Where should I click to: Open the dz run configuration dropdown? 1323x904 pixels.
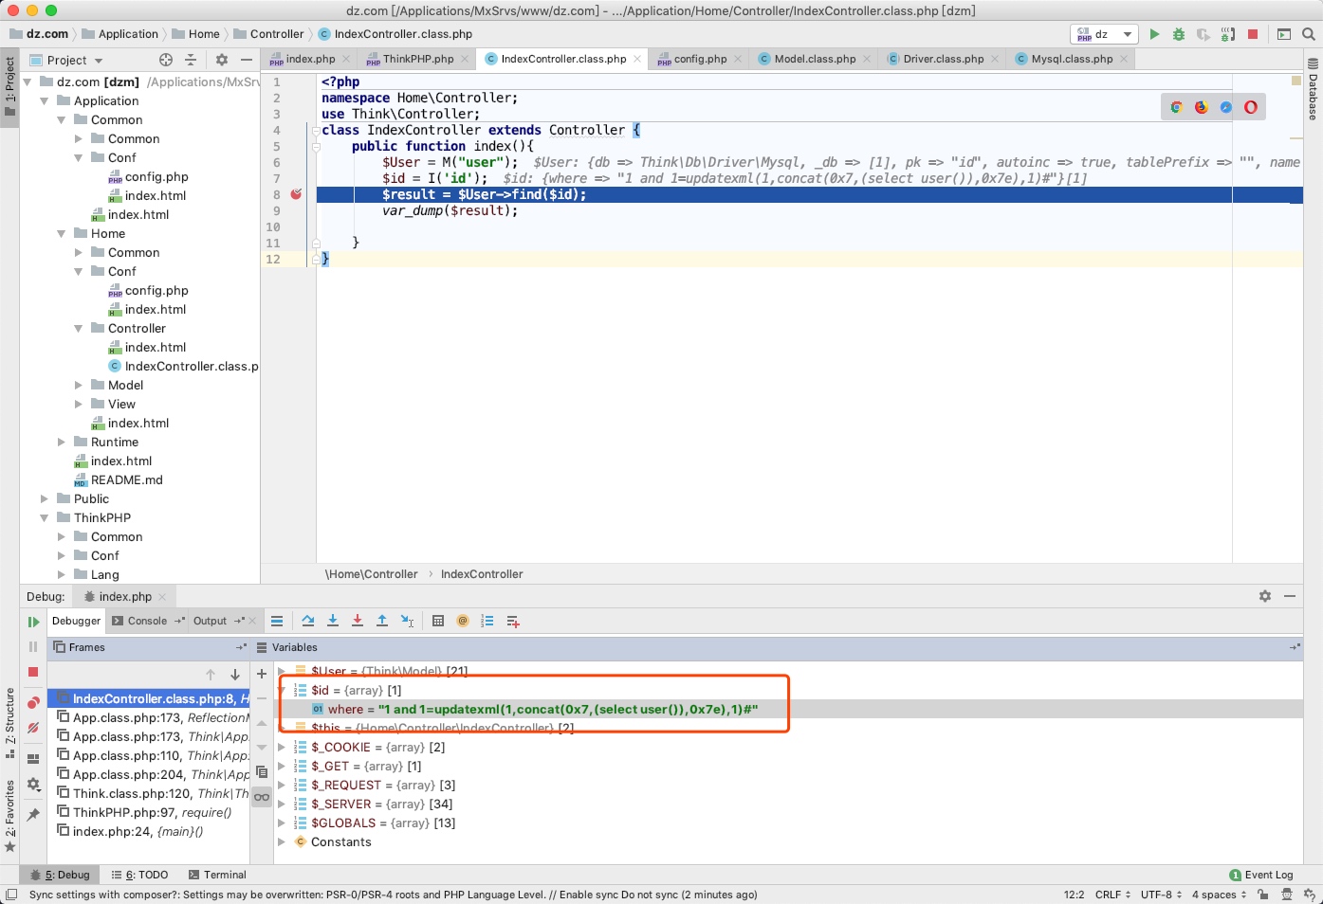point(1105,34)
